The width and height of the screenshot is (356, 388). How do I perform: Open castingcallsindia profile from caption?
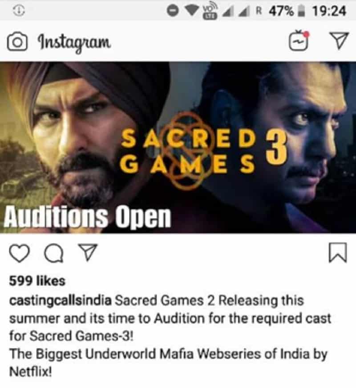[x=61, y=301]
